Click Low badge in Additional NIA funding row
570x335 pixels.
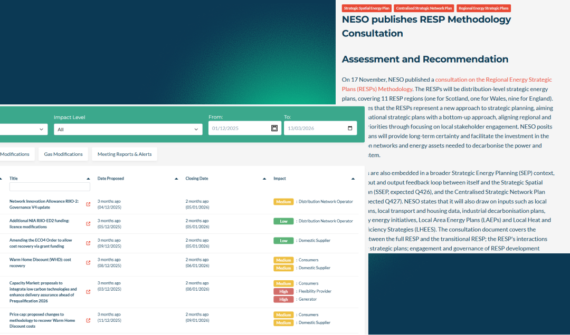click(x=283, y=221)
